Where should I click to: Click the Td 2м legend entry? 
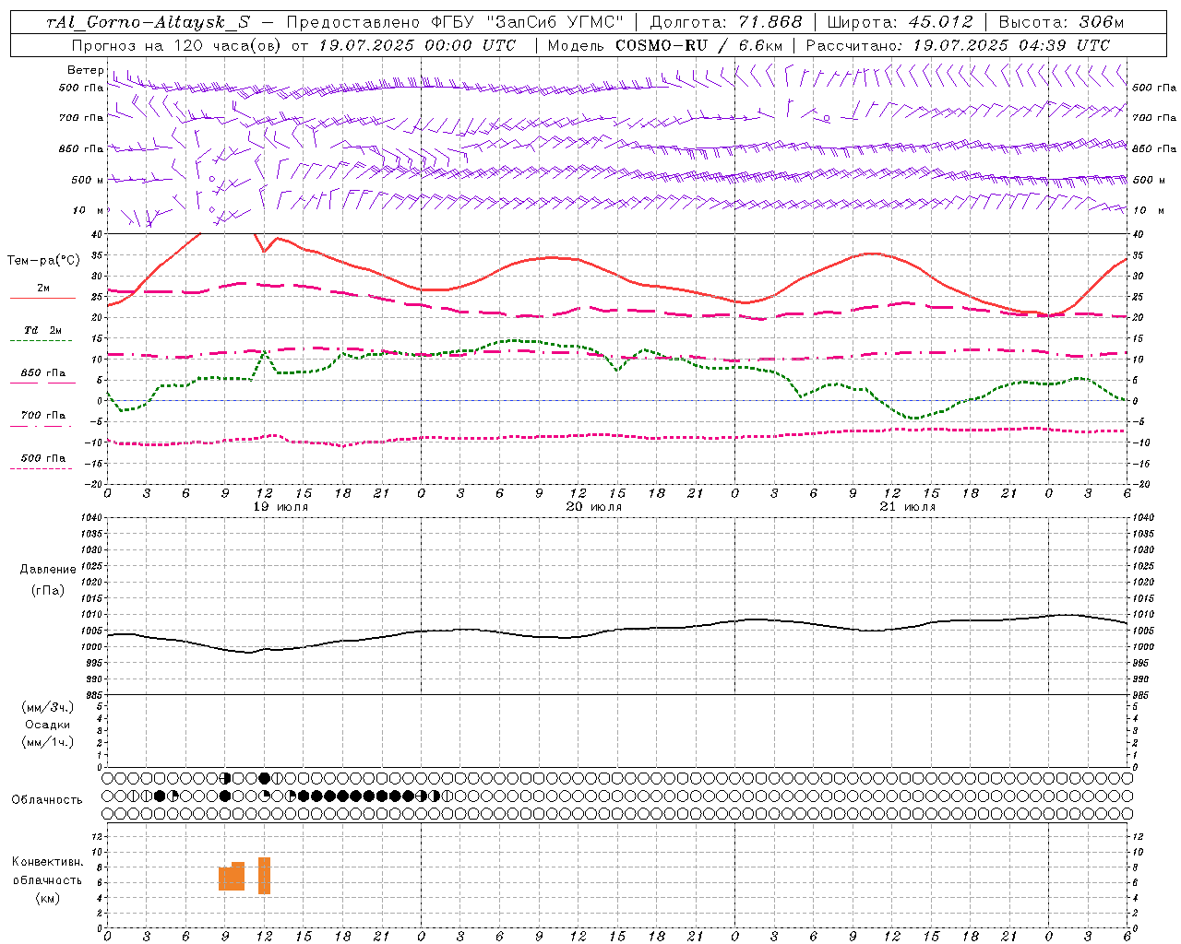click(x=43, y=330)
